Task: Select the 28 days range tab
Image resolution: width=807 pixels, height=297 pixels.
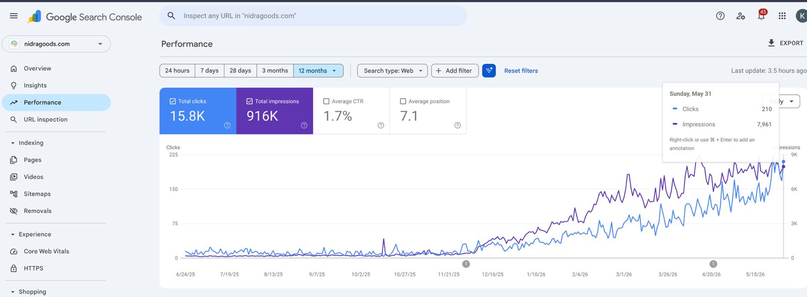Action: pos(240,70)
